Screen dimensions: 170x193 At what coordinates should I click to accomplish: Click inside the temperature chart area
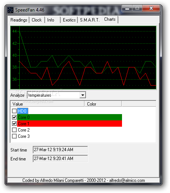click(83, 57)
